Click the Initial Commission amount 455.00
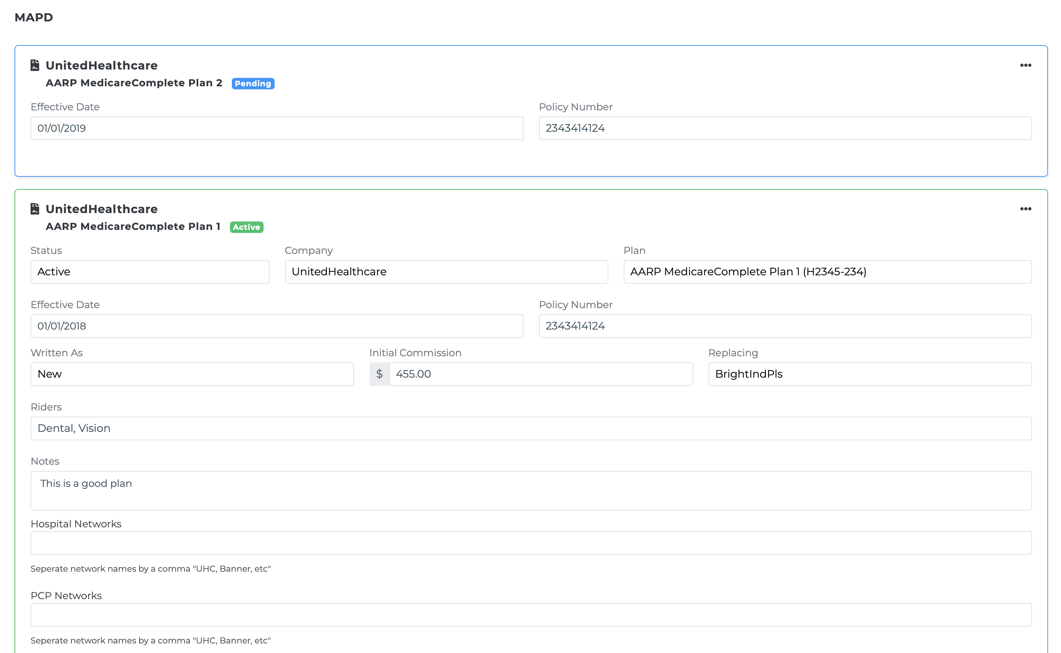 [x=541, y=374]
